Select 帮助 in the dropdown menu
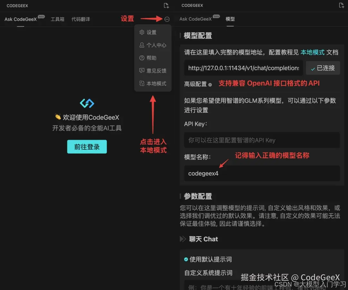348x290 pixels. [x=153, y=58]
